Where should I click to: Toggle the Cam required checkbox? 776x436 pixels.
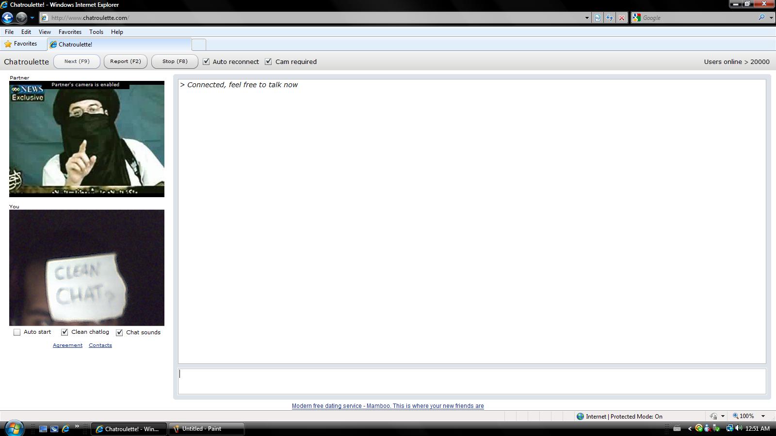pyautogui.click(x=268, y=62)
